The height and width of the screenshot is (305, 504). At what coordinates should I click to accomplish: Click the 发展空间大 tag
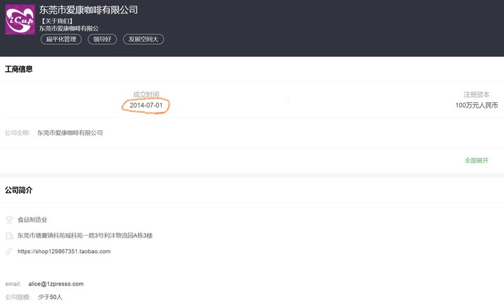pyautogui.click(x=143, y=39)
